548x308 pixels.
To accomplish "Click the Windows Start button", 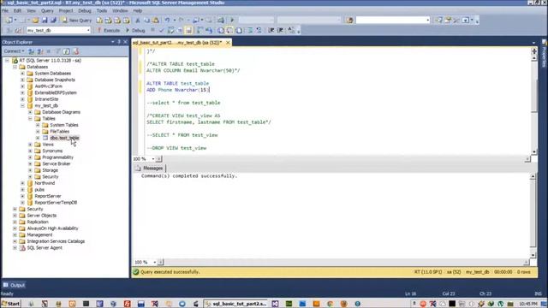I will click(x=11, y=304).
